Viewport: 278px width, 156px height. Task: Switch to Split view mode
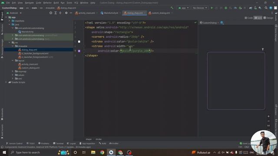tap(258, 18)
